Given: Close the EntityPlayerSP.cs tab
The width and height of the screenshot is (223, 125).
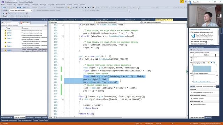Looking at the screenshot, I should [x=172, y=20].
